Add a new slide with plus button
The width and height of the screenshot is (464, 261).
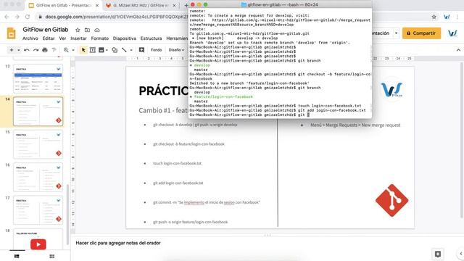tap(12, 50)
